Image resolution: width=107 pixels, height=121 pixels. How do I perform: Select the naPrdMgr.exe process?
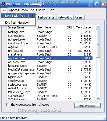click(x=50, y=88)
